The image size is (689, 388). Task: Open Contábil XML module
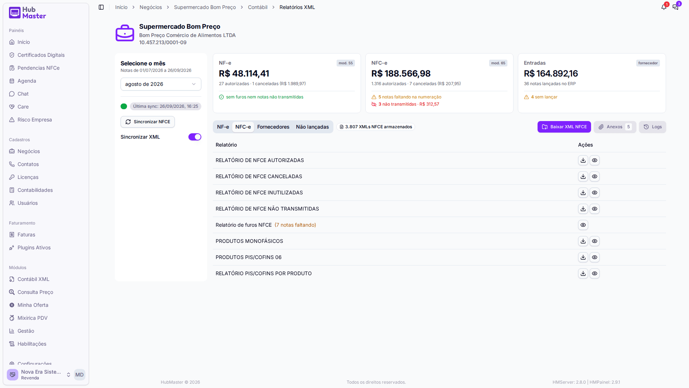click(x=46, y=279)
